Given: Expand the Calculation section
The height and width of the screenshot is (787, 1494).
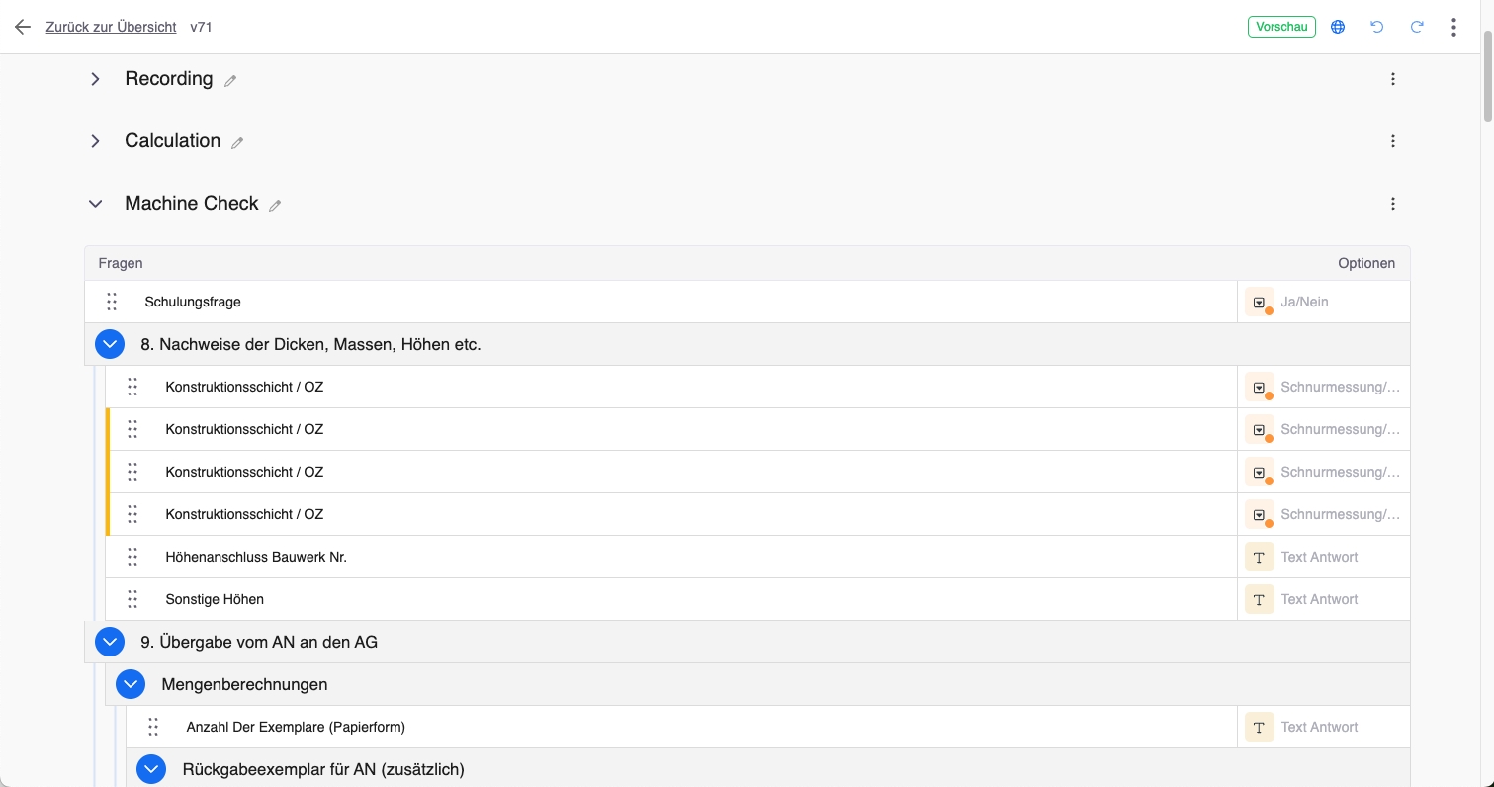Looking at the screenshot, I should pos(95,141).
